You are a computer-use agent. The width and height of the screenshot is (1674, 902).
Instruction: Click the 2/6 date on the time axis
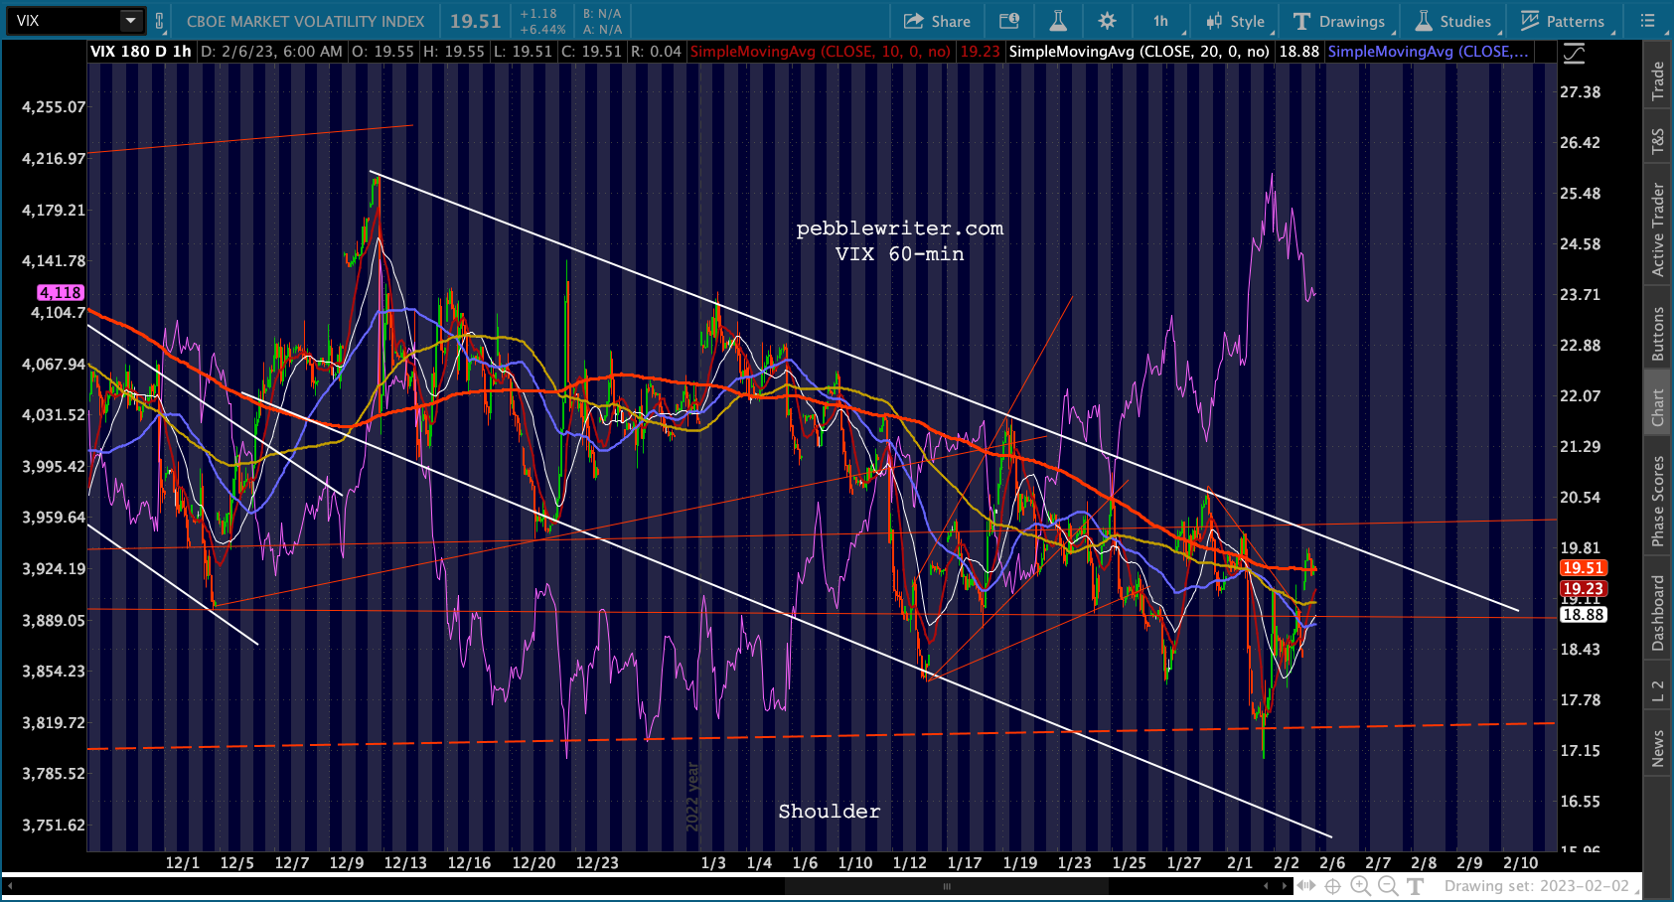[1332, 863]
